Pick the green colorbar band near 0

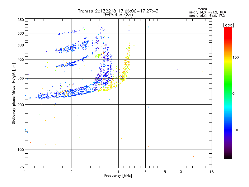228,93
